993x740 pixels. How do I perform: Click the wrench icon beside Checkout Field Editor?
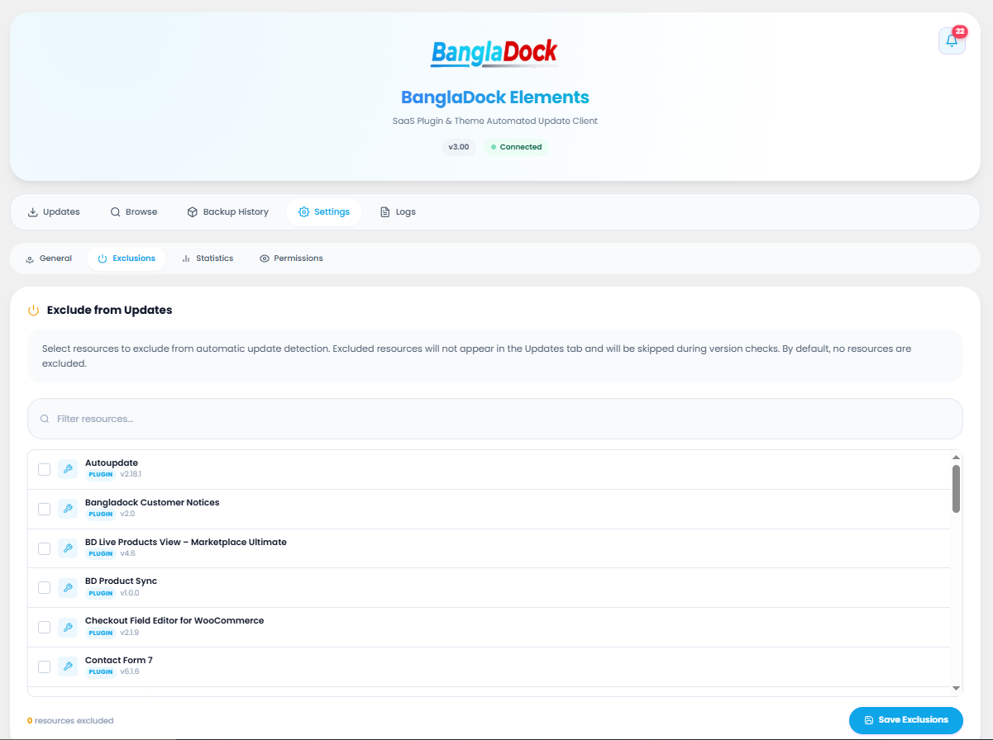point(68,627)
